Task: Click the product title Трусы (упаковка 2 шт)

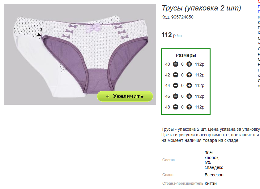Action: point(201,8)
